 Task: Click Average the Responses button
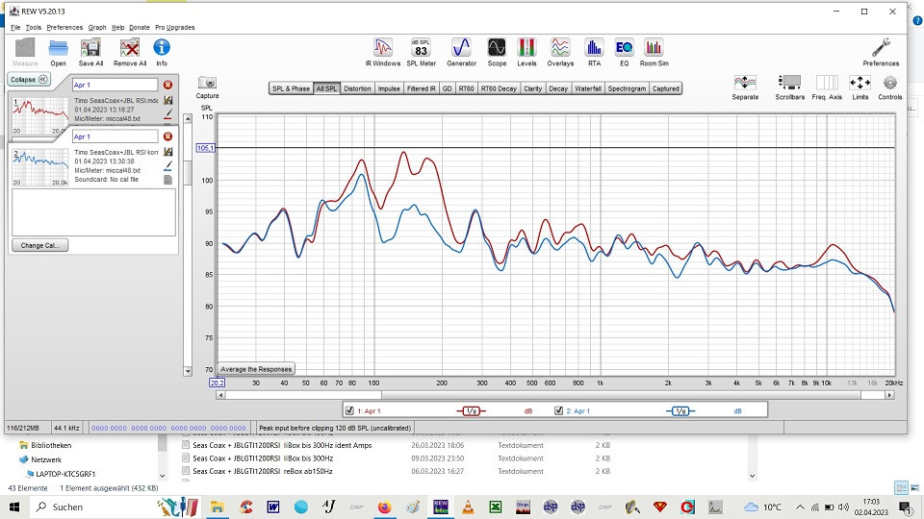click(256, 369)
